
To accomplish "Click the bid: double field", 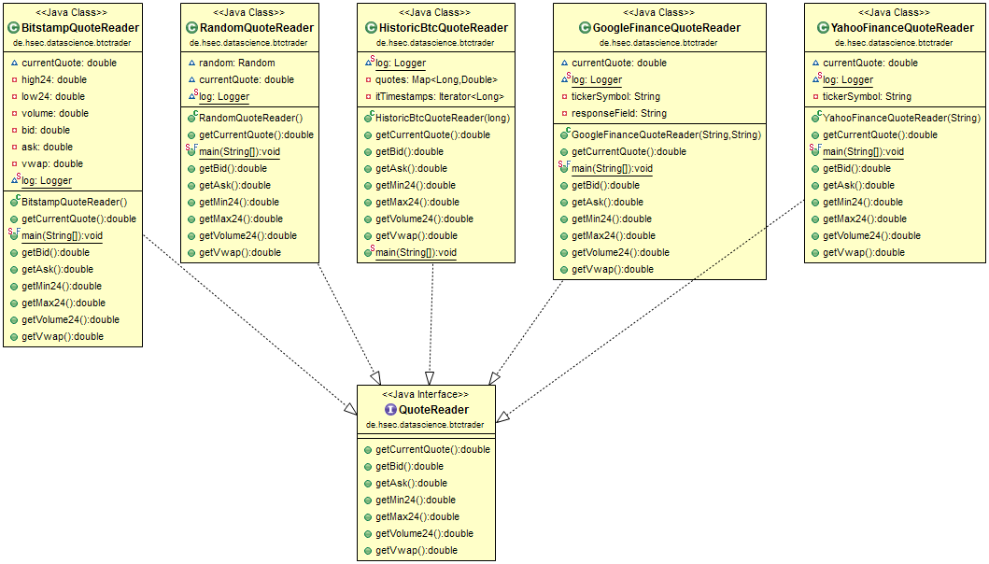I will [x=46, y=131].
